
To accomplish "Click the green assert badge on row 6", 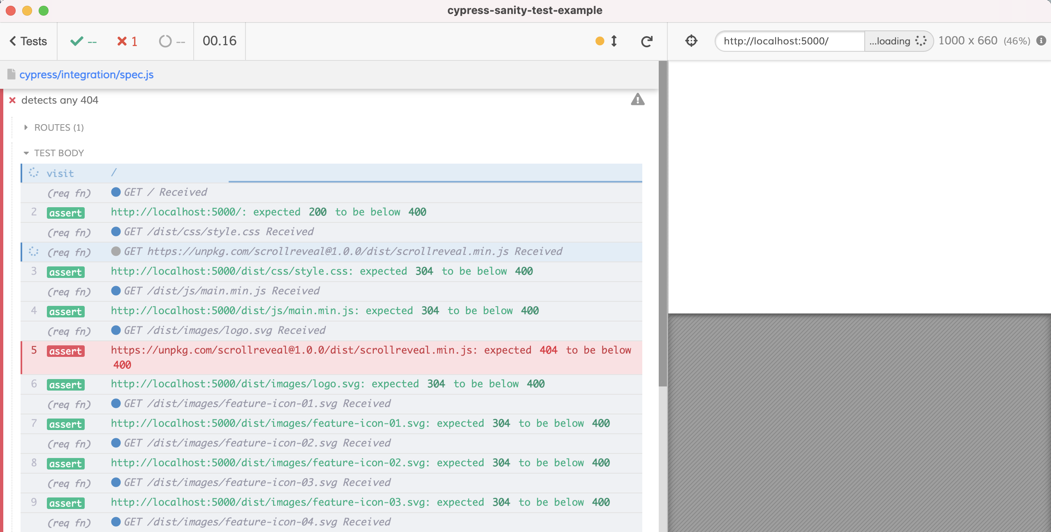I will pyautogui.click(x=66, y=385).
